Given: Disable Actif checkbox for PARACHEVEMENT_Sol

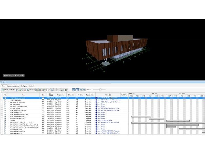Looking at the screenshot, I should click(x=5, y=133).
